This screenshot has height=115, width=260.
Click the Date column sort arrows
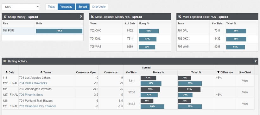point(7,72)
